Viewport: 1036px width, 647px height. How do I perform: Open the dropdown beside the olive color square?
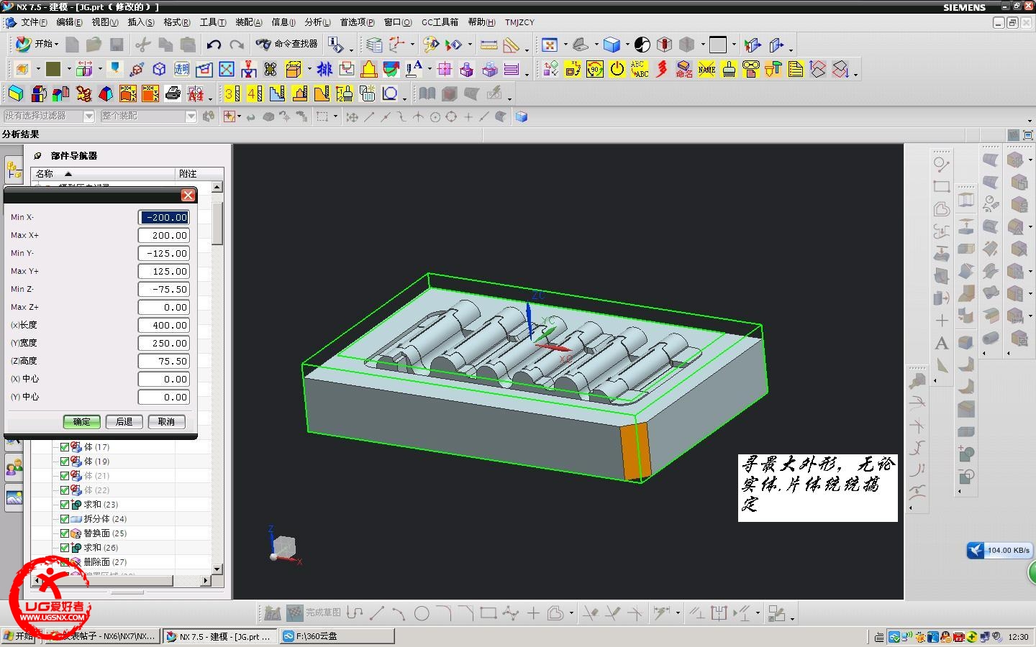pyautogui.click(x=69, y=69)
